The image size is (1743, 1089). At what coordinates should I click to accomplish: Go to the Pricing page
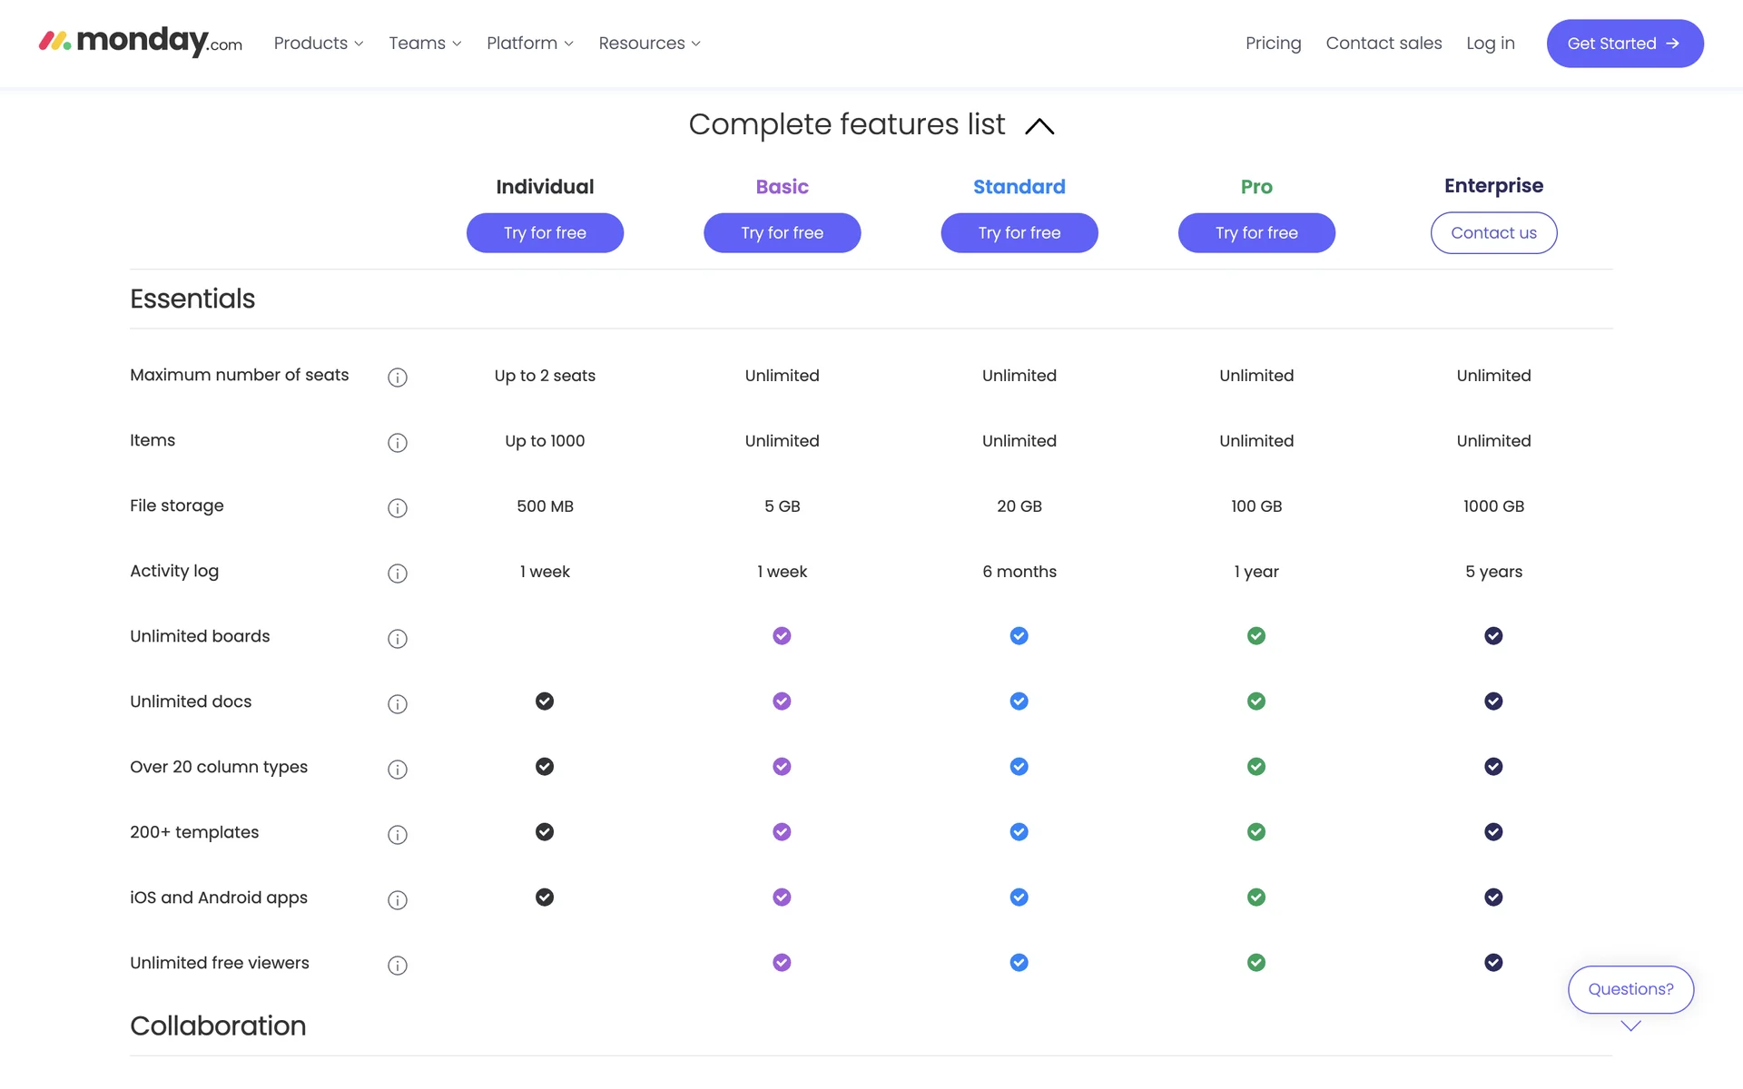(x=1273, y=44)
